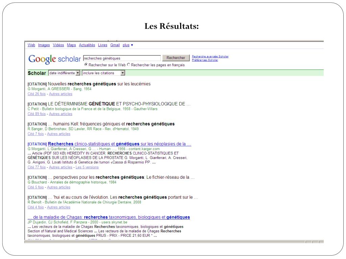
Task: Open 'Cité 77 fois' link
Action: click(x=36, y=167)
